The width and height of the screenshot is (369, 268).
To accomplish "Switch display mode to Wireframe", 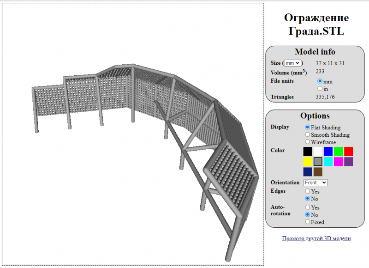I will [308, 142].
